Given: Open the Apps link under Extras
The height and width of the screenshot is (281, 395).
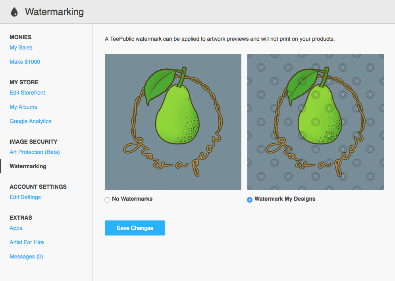Looking at the screenshot, I should click(x=16, y=228).
